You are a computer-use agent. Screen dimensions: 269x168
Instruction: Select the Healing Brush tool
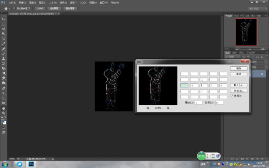click(4, 49)
